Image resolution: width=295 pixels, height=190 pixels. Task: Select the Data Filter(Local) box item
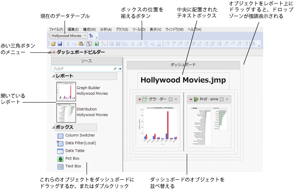80,143
